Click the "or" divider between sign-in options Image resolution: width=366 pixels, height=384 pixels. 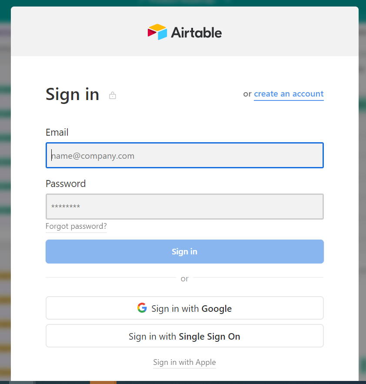tap(184, 279)
